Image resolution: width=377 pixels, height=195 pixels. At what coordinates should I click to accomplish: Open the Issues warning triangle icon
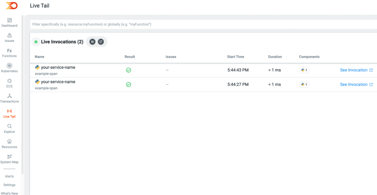(x=9, y=35)
